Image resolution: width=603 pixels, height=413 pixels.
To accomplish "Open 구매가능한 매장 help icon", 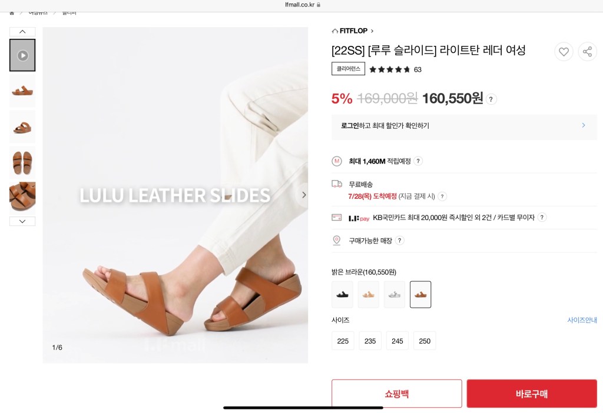I will [x=400, y=241].
